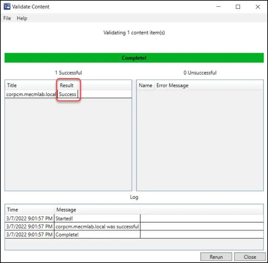
Task: Click the Time column header in log
Action: pos(30,210)
